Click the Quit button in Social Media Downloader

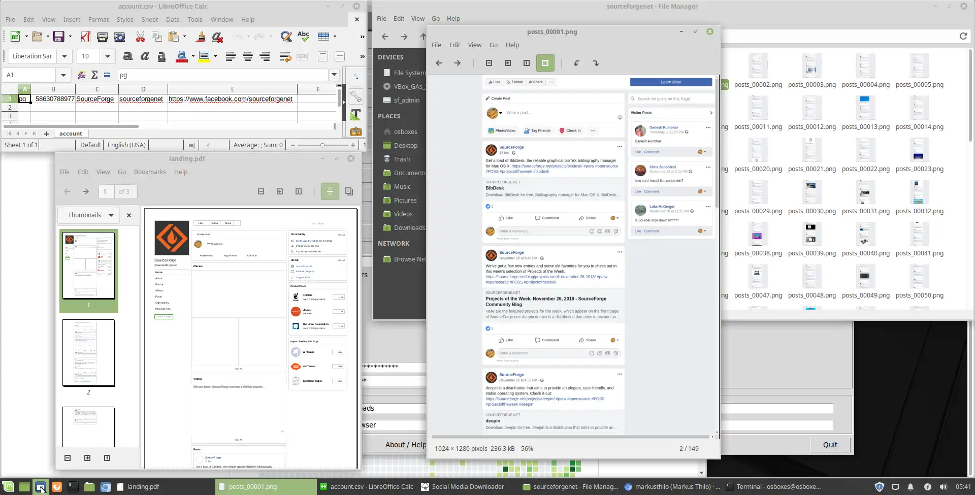pyautogui.click(x=830, y=445)
